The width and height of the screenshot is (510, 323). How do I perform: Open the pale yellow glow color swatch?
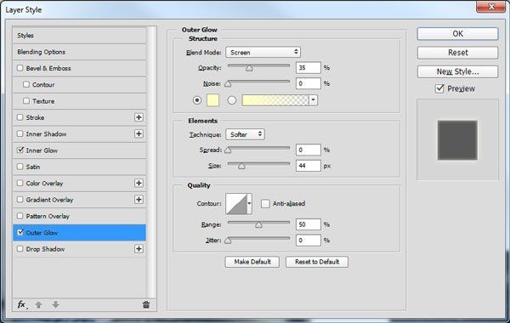point(213,100)
